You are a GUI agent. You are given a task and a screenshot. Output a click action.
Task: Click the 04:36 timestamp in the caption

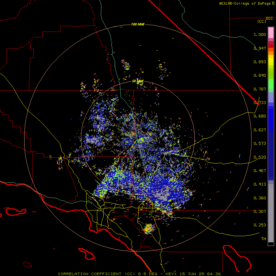214,274
